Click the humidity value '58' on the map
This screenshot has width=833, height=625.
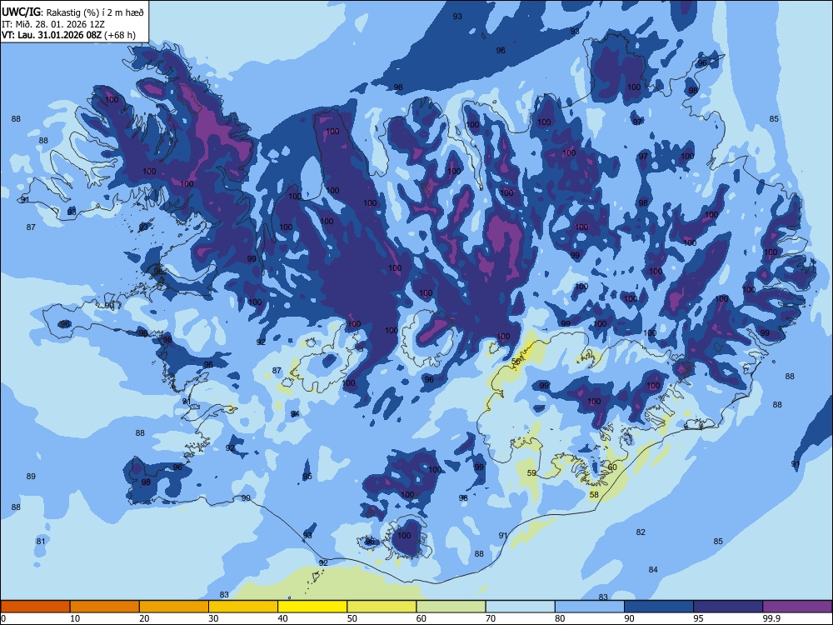pyautogui.click(x=594, y=494)
